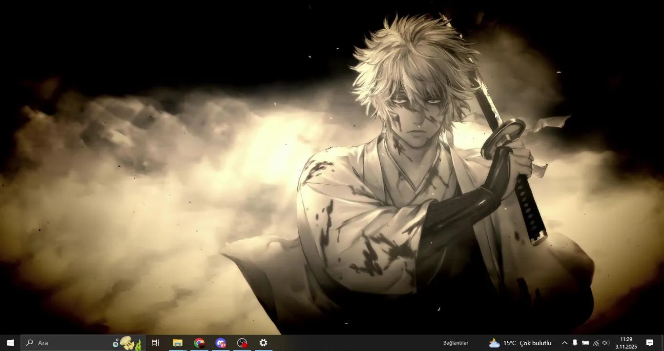Open the battery status icon
The height and width of the screenshot is (351, 664).
pyautogui.click(x=585, y=343)
